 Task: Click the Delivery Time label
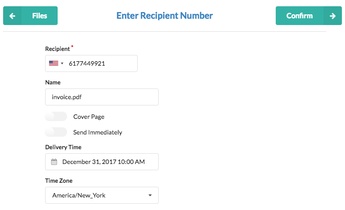pos(63,147)
